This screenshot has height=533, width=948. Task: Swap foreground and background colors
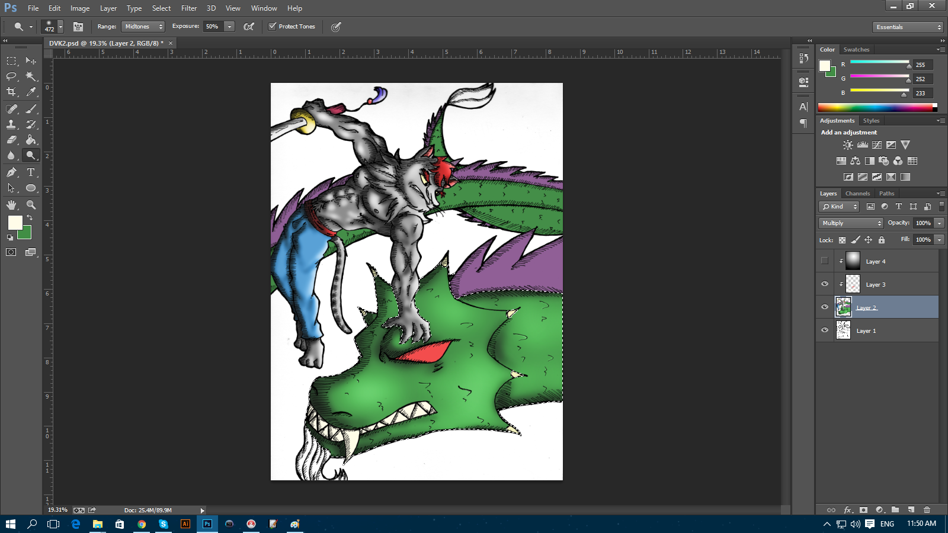click(30, 218)
